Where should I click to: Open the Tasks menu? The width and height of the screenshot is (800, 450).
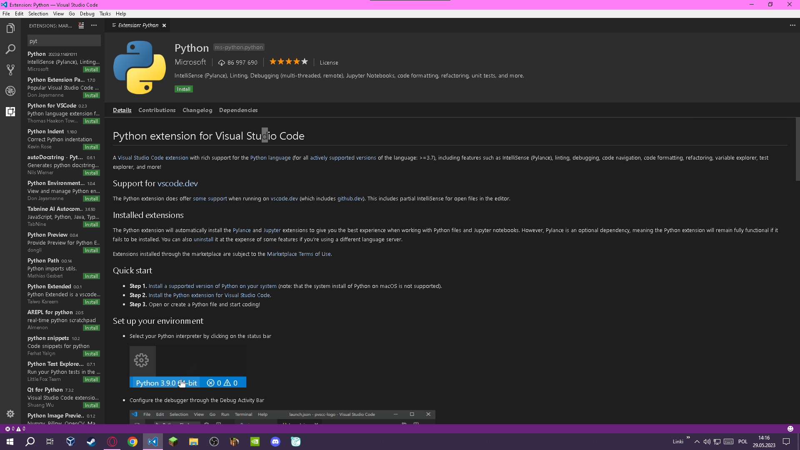coord(105,14)
